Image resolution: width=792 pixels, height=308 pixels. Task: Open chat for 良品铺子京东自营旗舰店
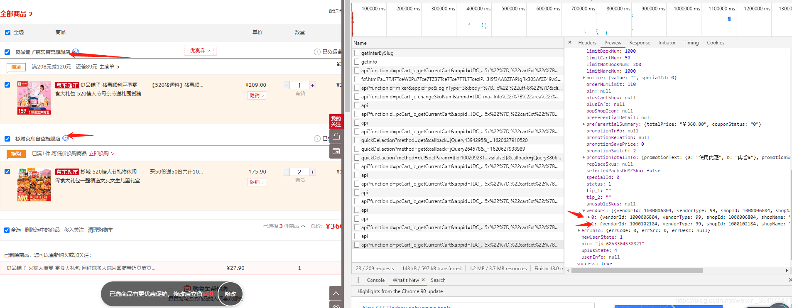(75, 51)
